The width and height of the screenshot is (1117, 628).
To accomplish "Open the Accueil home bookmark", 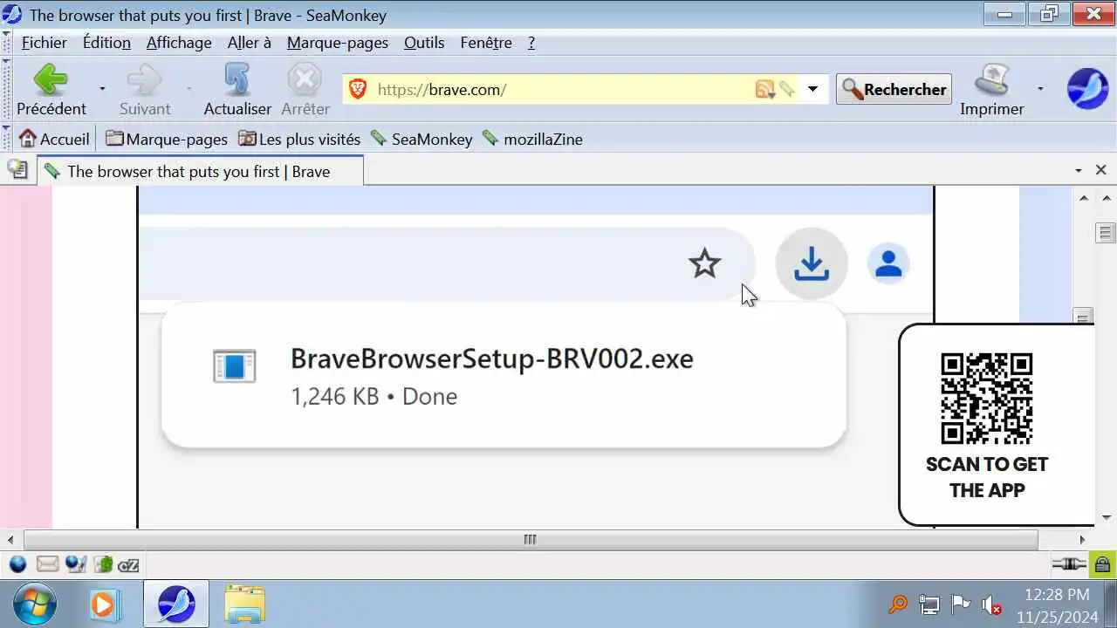I will coord(54,139).
